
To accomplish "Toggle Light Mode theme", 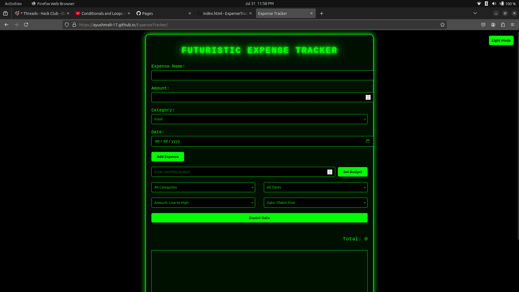I will point(501,41).
